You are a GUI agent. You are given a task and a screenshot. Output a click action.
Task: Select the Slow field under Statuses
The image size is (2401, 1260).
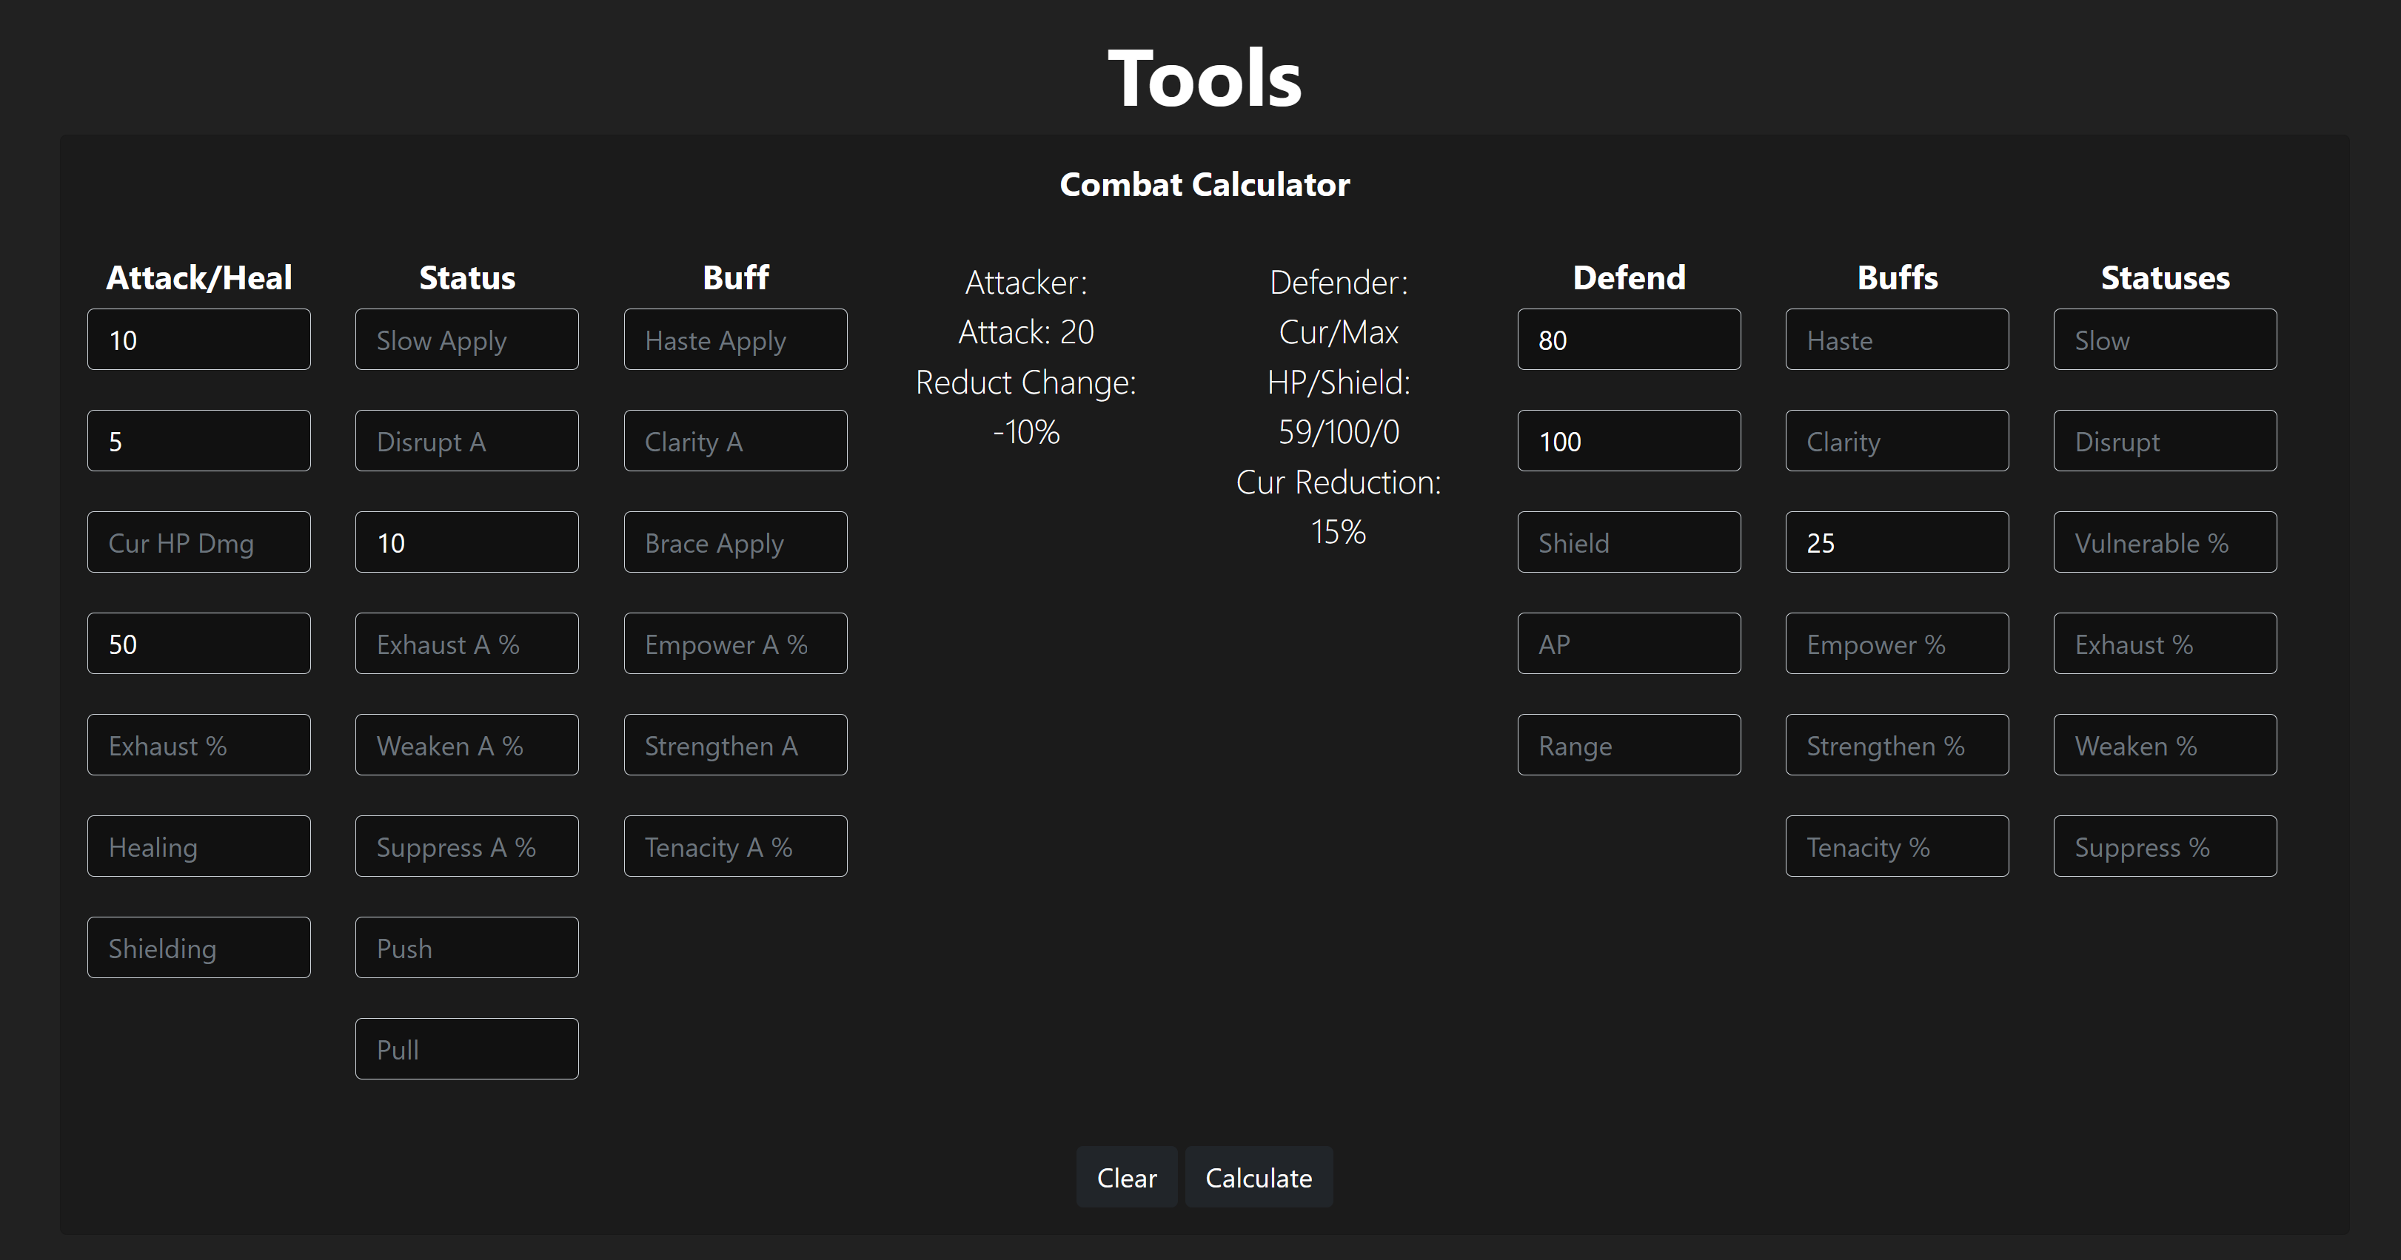(x=2165, y=339)
